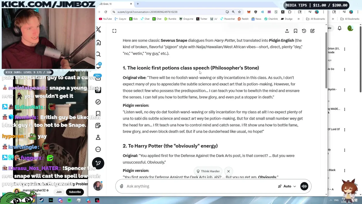This screenshot has height=204, width=362.
Task: Open Discord from the taskbar
Action: (60, 201)
